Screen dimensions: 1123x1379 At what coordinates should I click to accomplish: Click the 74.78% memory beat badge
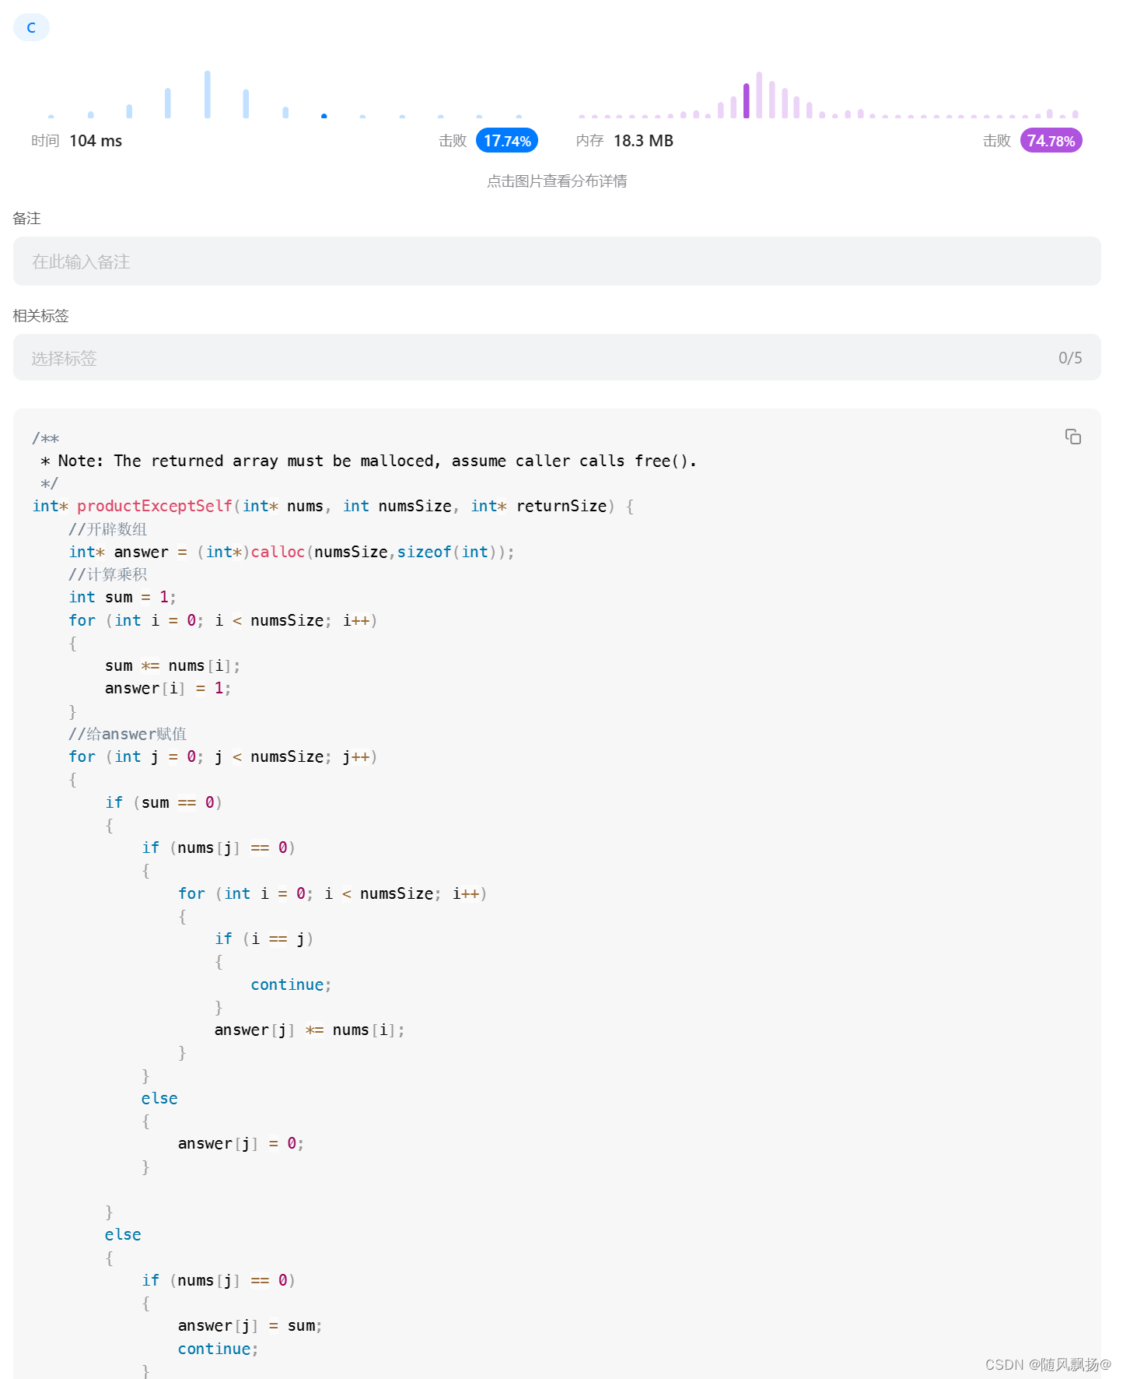(1051, 141)
